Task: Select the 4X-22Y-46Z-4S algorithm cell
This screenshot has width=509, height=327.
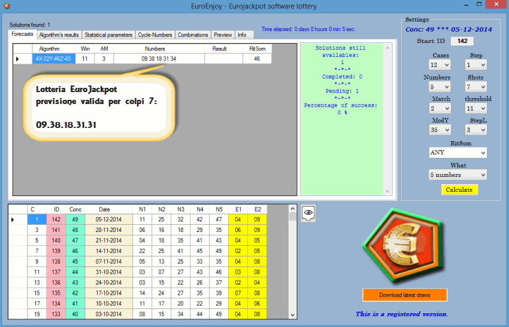Action: 53,59
